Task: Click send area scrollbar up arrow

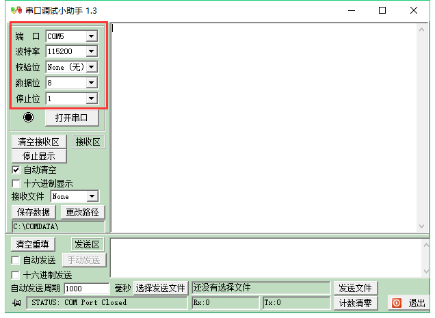Action: [x=426, y=245]
